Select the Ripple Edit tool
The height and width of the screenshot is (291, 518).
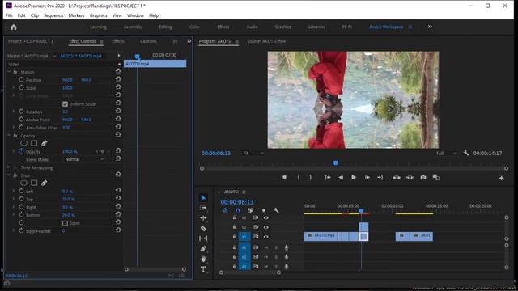point(203,217)
